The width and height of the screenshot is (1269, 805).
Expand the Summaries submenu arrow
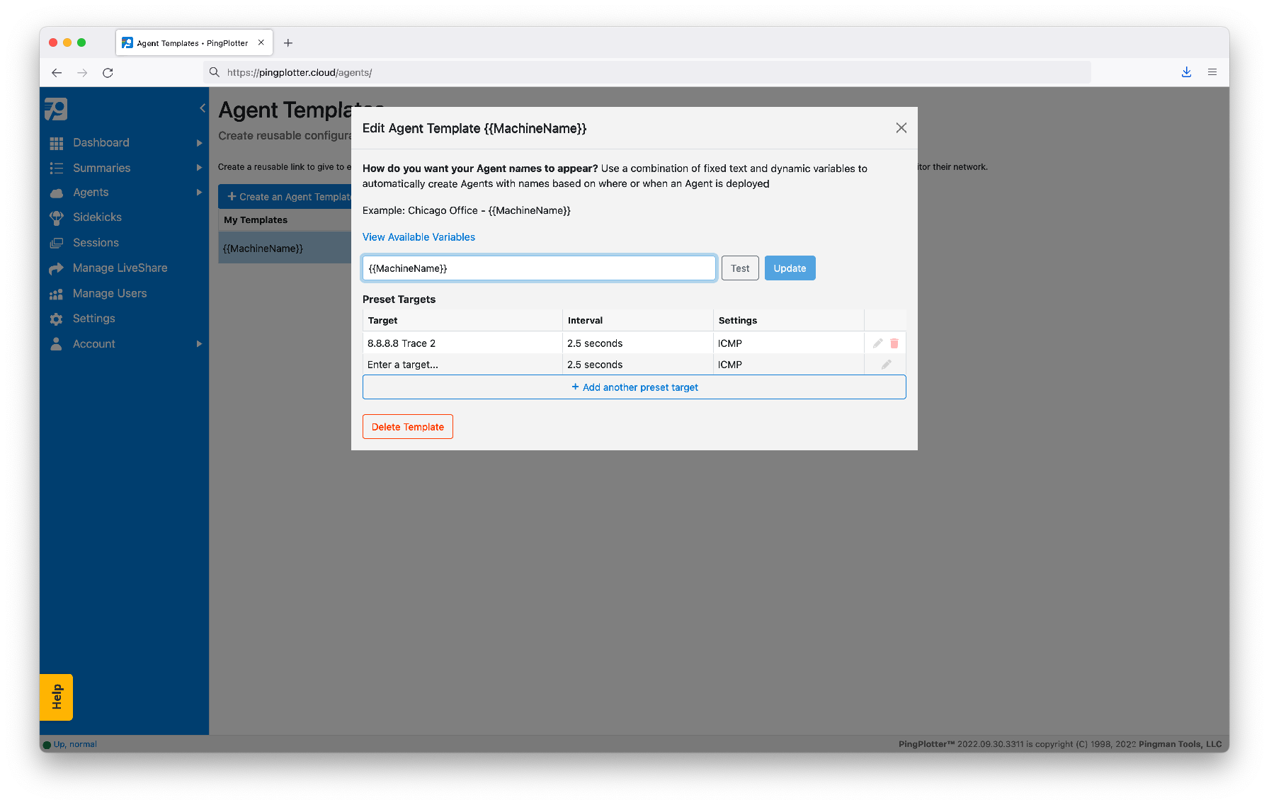click(199, 168)
